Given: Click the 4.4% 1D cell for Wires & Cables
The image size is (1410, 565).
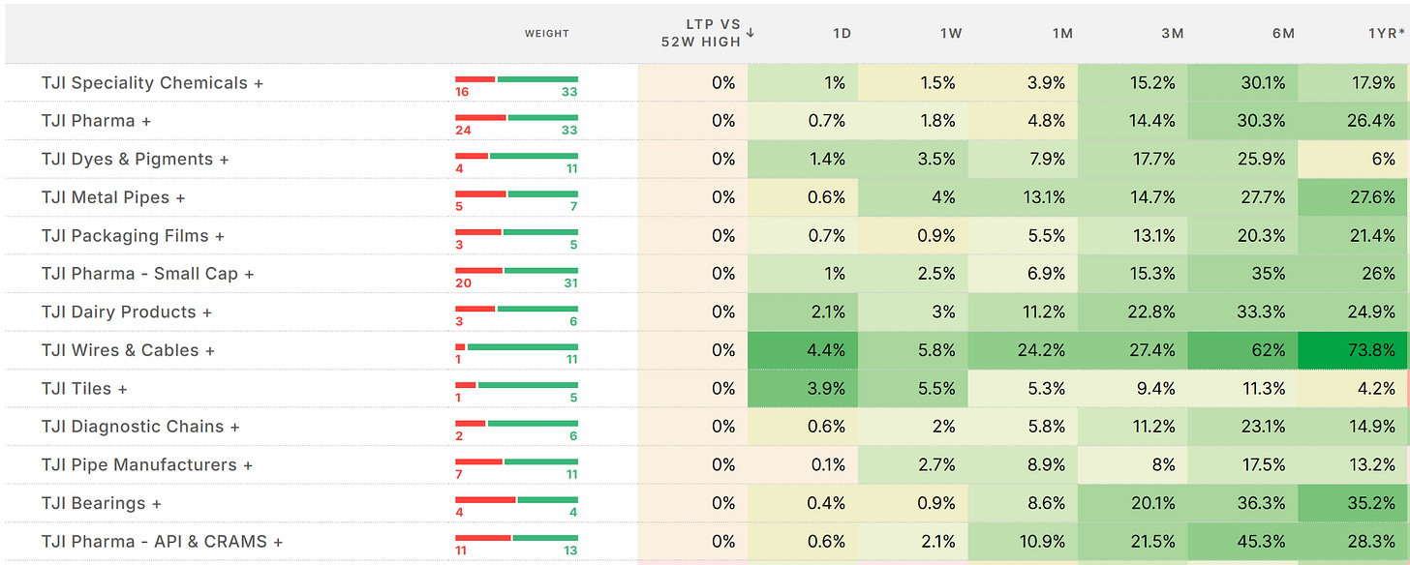Looking at the screenshot, I should (802, 350).
